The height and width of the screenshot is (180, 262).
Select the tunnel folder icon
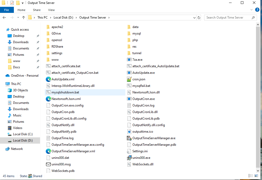coord(129,53)
